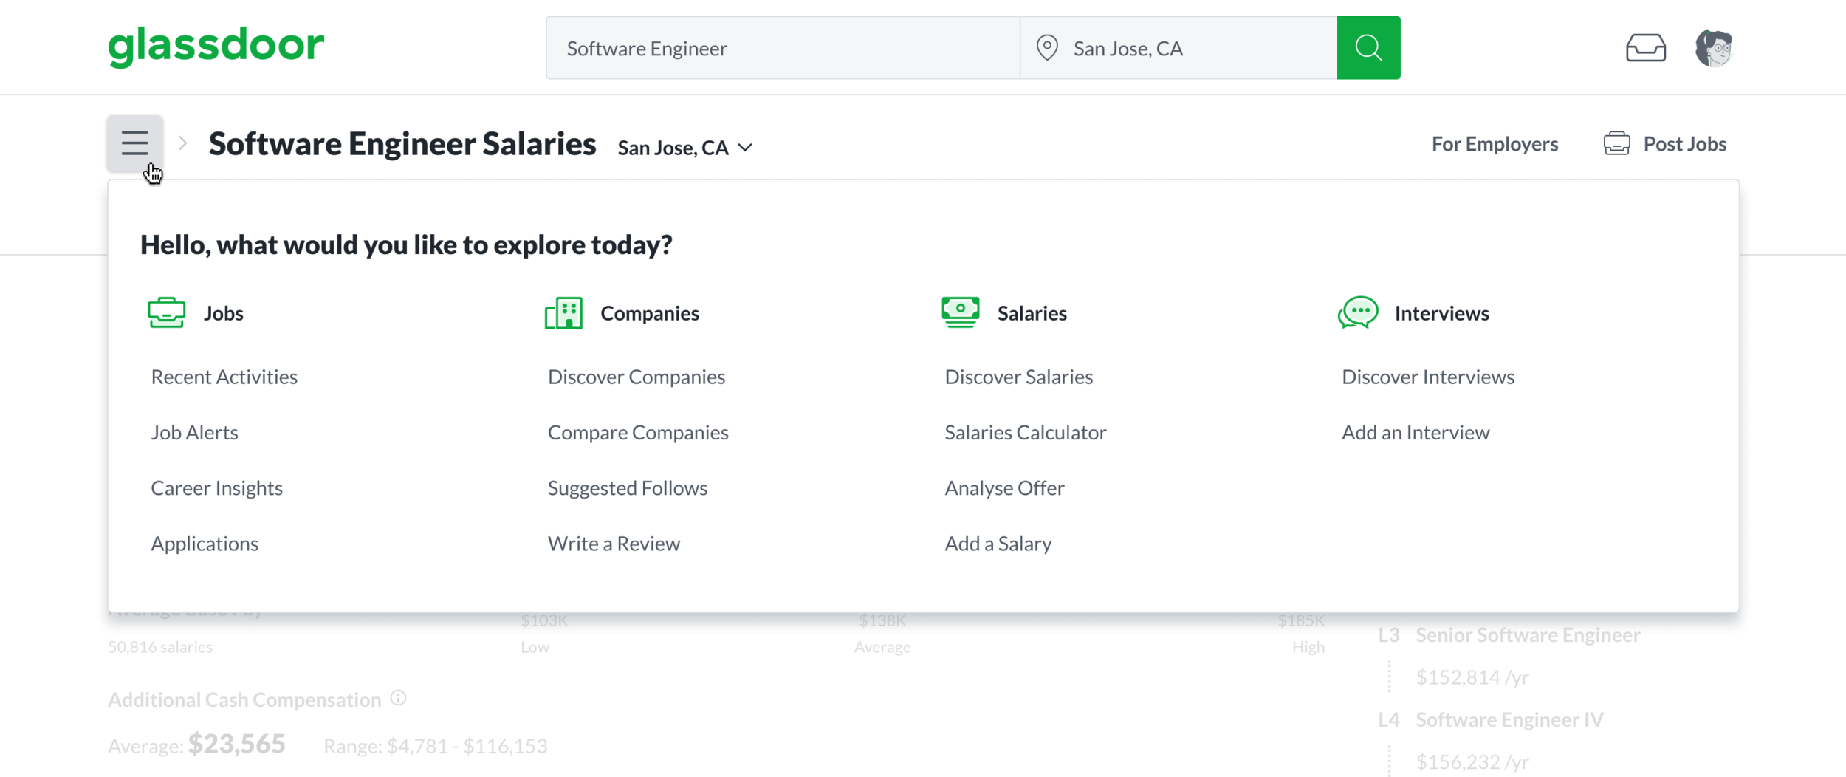Click the $23,565 average compensation value

click(x=236, y=744)
